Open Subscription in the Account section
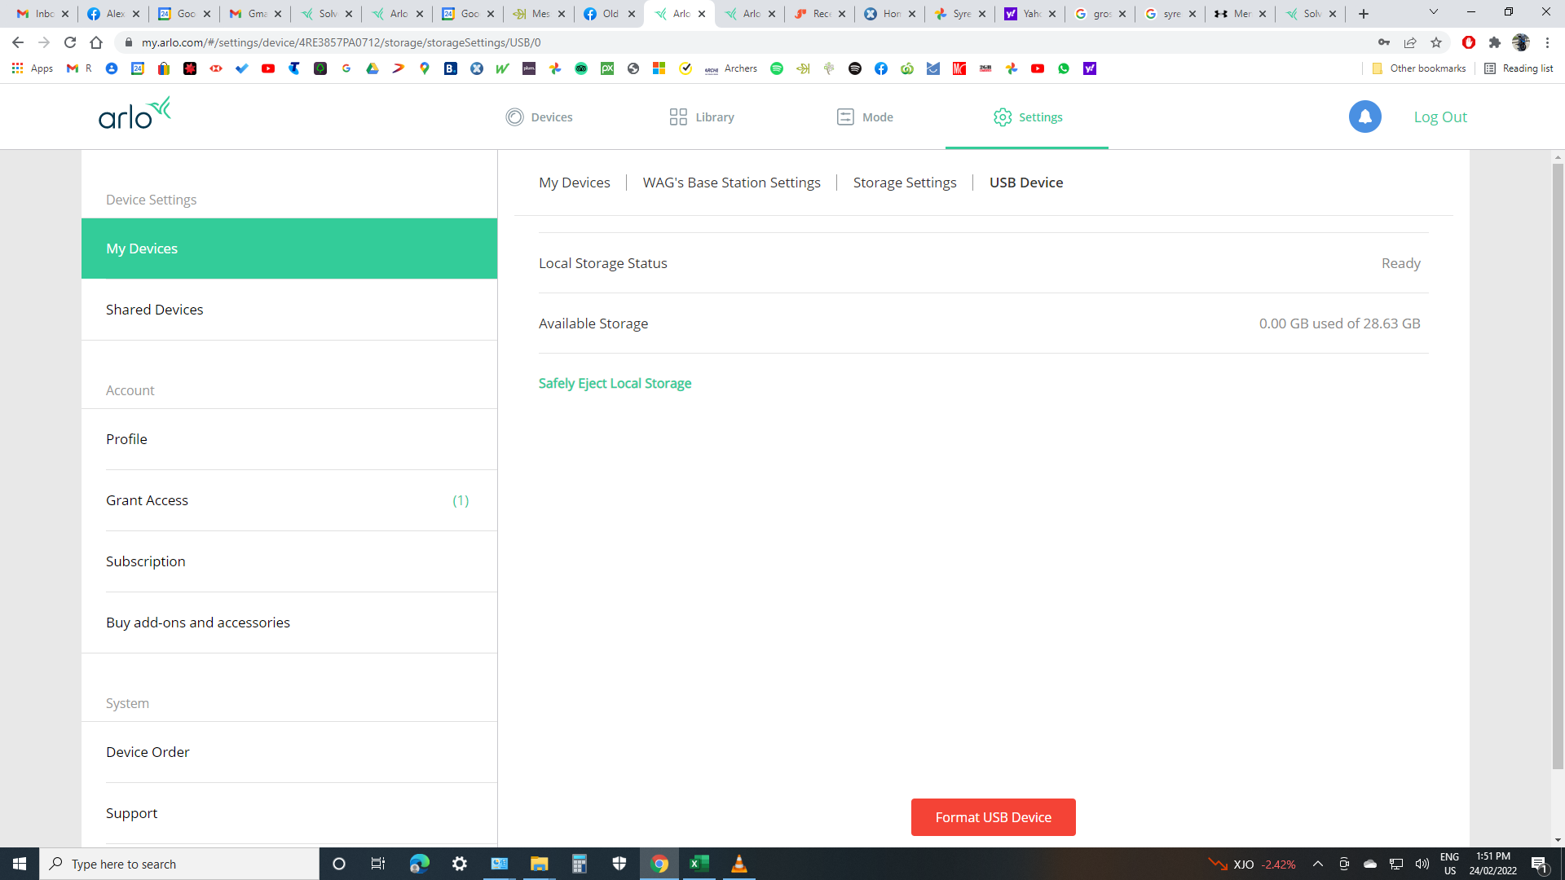The image size is (1565, 880). pos(146,561)
